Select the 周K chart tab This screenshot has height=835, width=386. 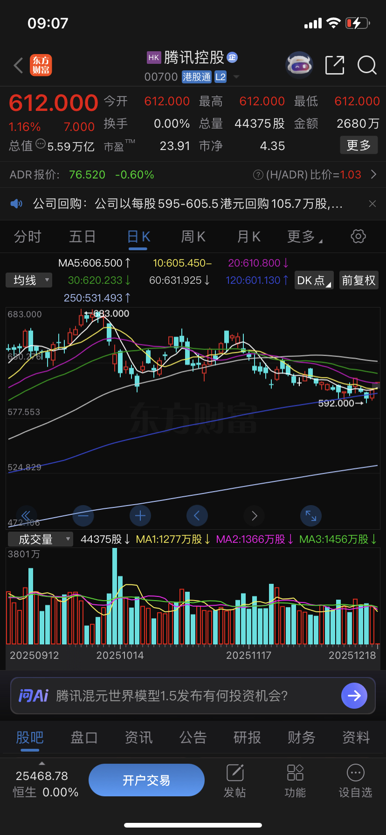click(x=193, y=237)
